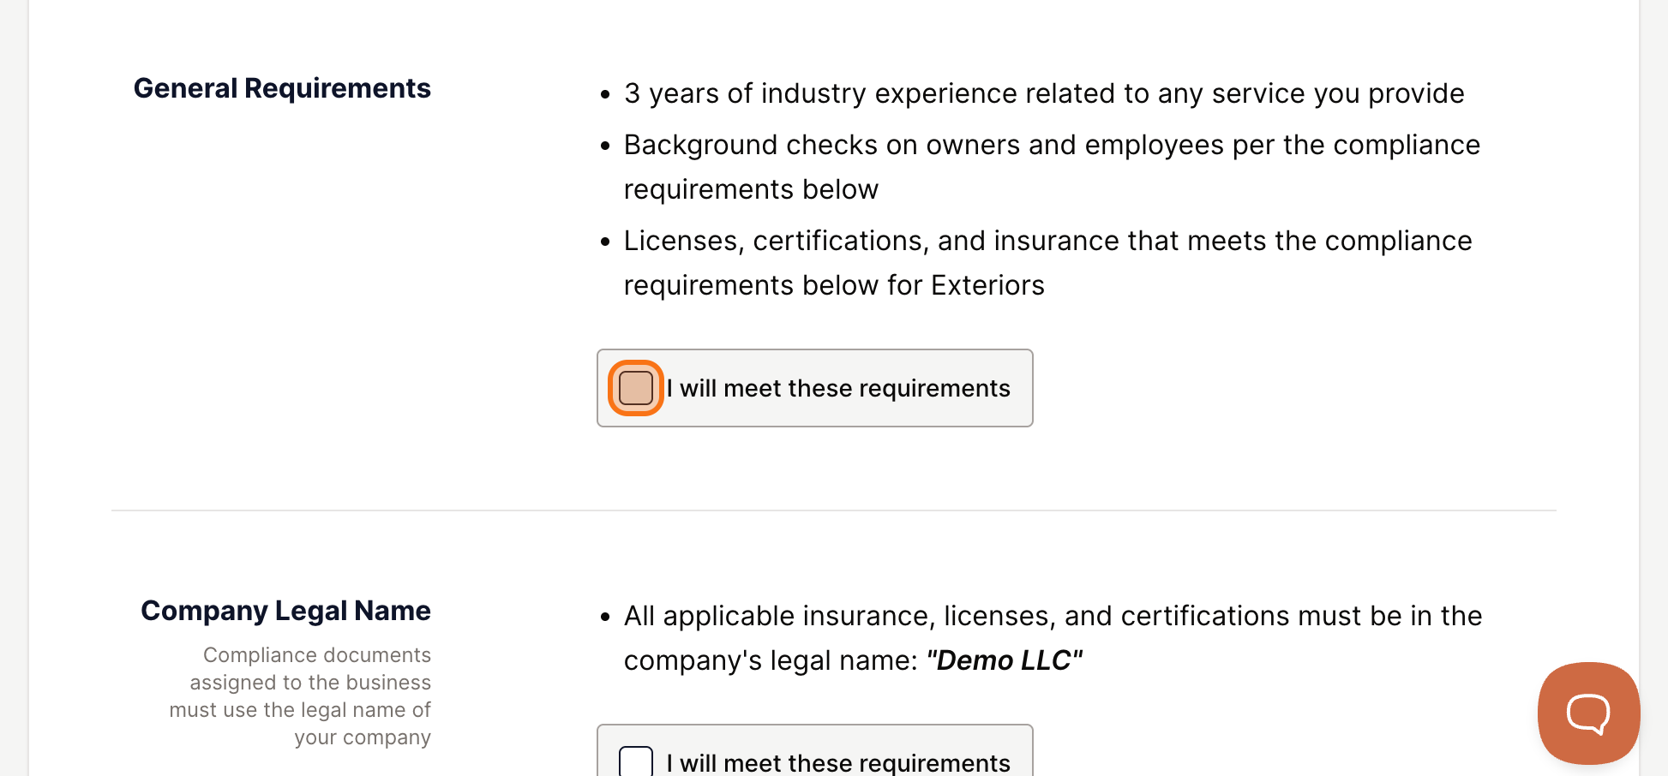Click the italic "Demo LLC" company name
The width and height of the screenshot is (1668, 776).
point(1004,660)
